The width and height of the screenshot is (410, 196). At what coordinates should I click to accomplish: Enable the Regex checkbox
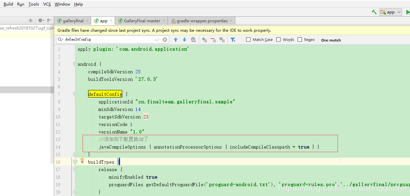(x=300, y=40)
